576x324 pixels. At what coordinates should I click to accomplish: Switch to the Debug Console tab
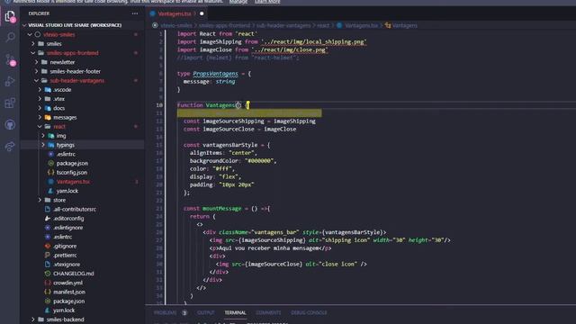[309, 312]
